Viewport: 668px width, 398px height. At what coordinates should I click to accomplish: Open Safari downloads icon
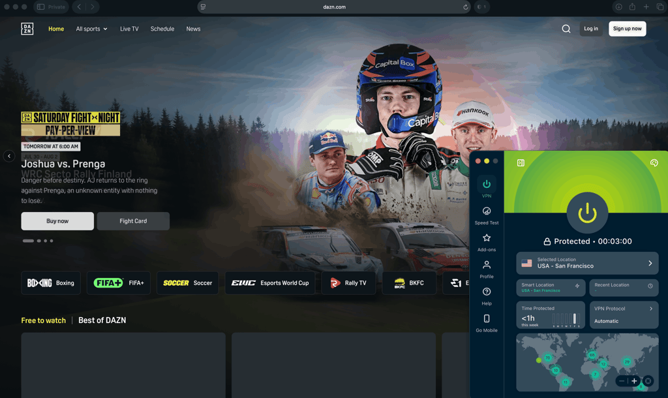coord(618,7)
